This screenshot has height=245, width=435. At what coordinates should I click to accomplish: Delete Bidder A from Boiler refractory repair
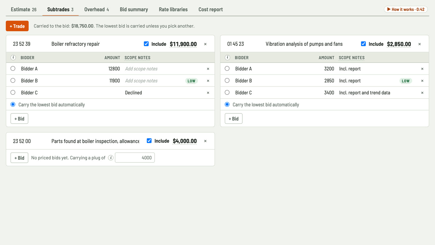208,69
